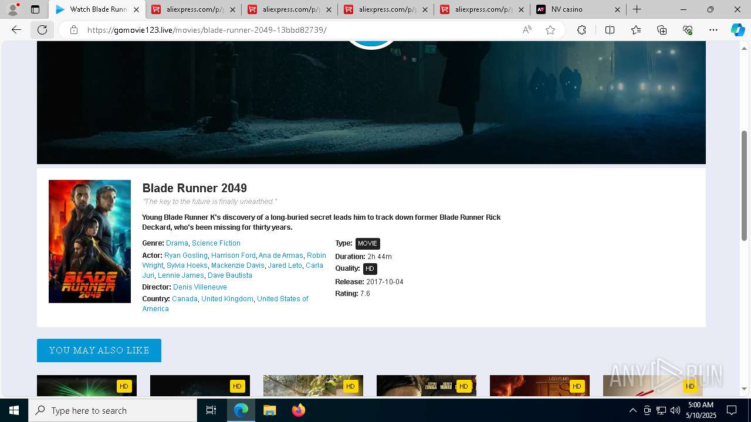Viewport: 751px width, 422px height.
Task: Switch to the fourth aliexpress tab
Action: 482,9
